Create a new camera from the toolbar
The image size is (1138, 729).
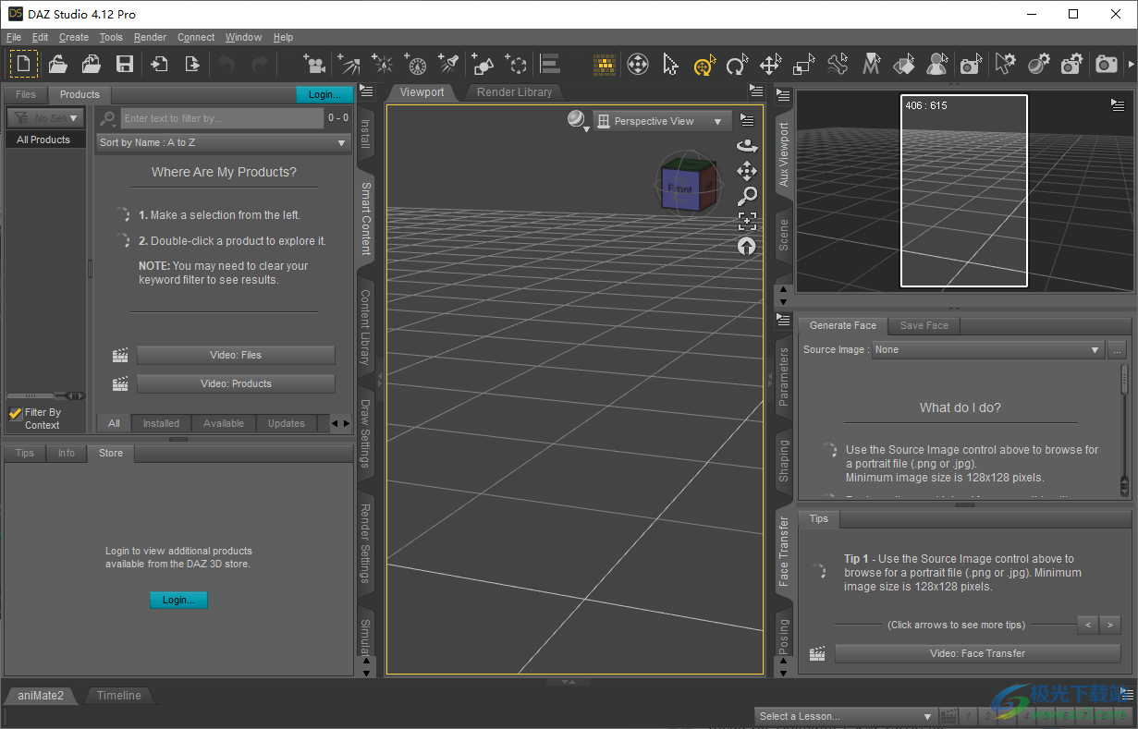point(314,64)
